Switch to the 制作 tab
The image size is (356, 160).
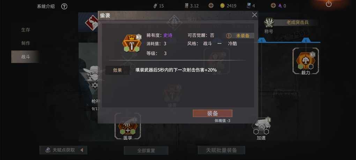pyautogui.click(x=25, y=43)
